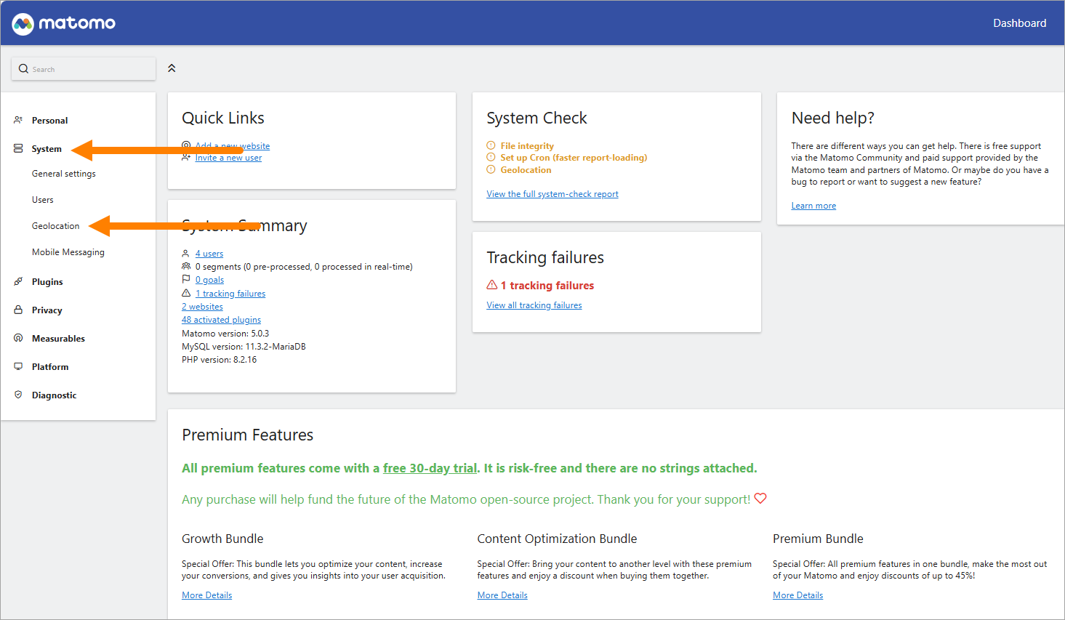Screen dimensions: 1065x620
Task: Select Geolocation in the sidebar
Action: (x=56, y=226)
